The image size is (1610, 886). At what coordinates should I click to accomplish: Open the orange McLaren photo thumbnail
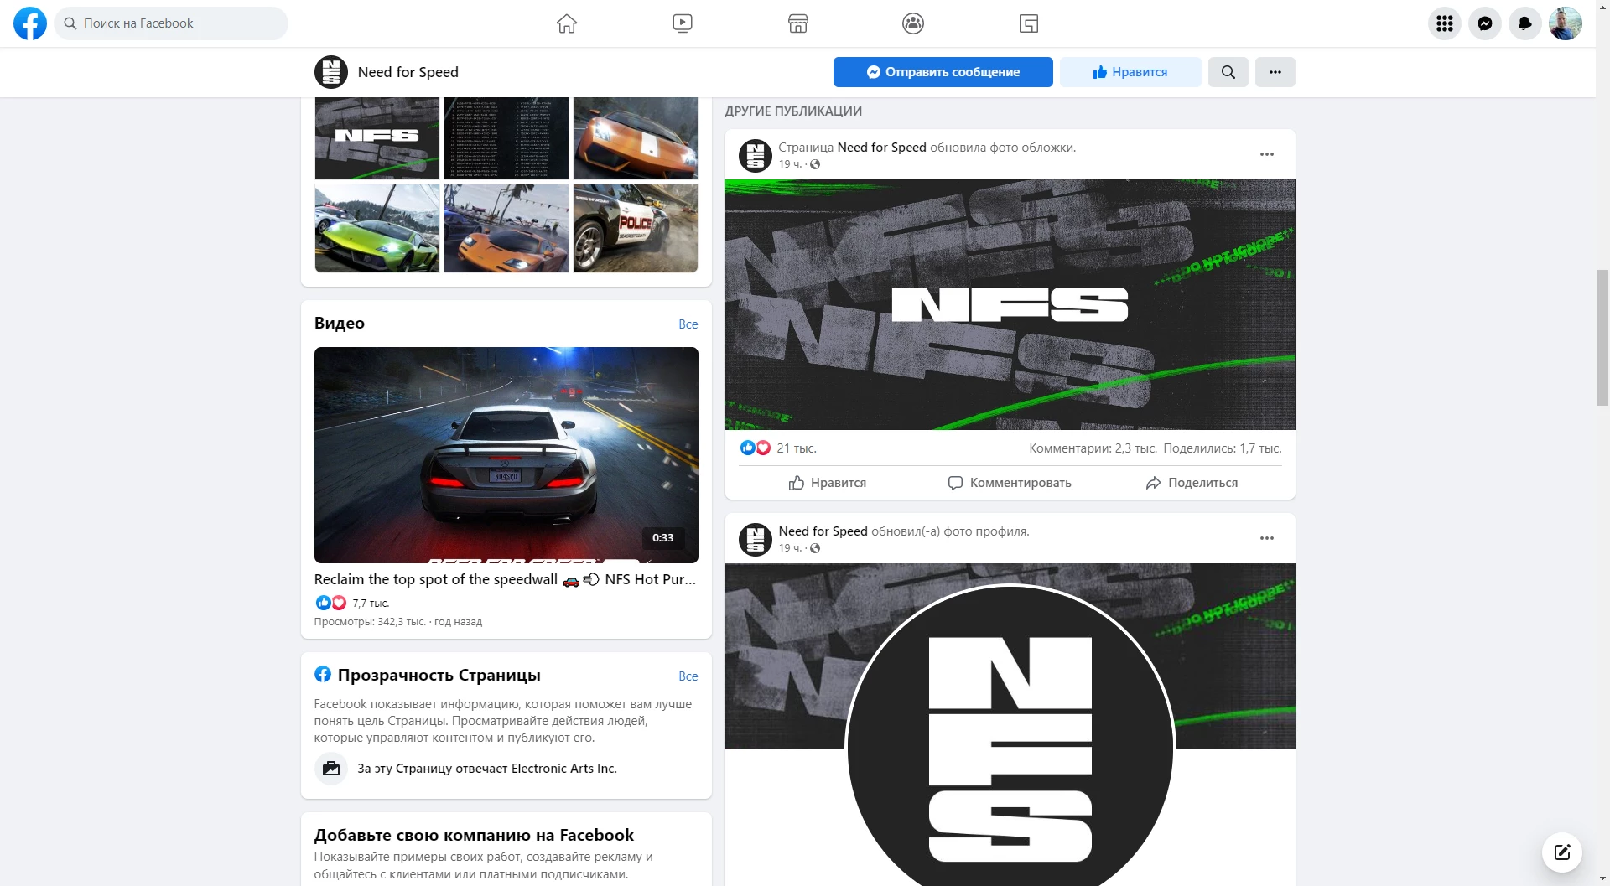(x=506, y=228)
